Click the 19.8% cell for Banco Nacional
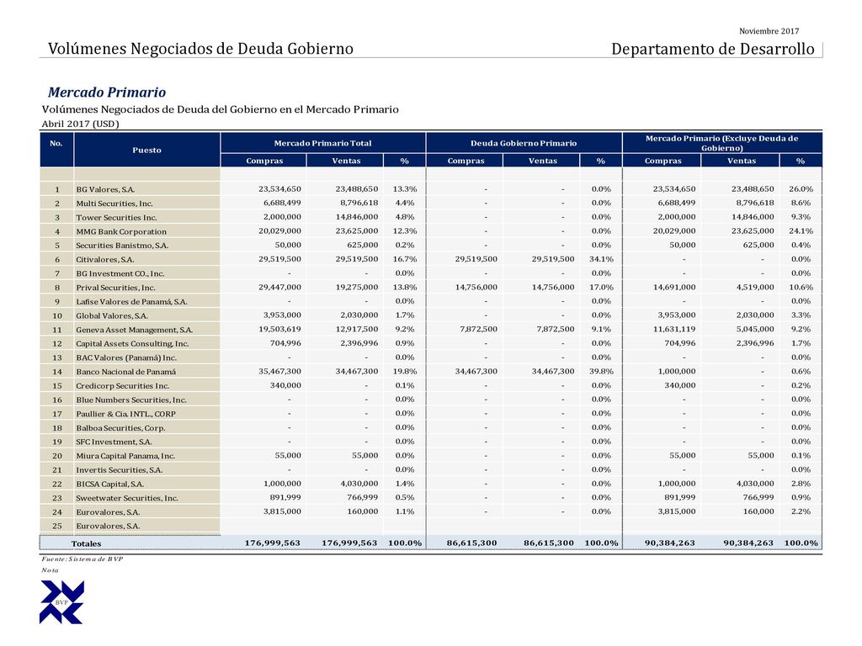862x646 pixels. coord(405,371)
